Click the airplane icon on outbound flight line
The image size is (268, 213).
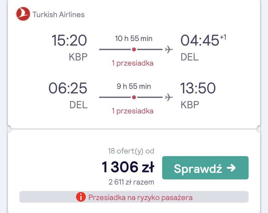click(x=169, y=49)
